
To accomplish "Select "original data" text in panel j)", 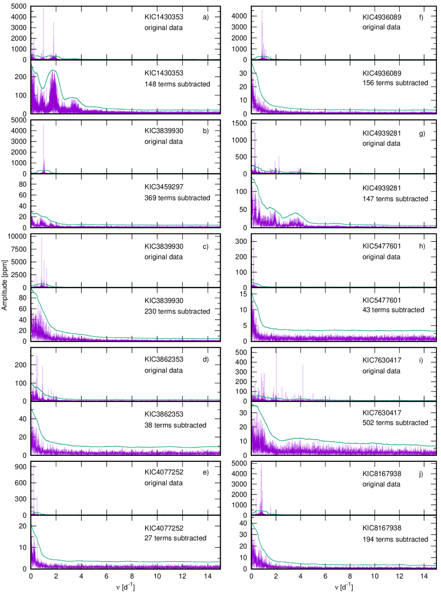I will pyautogui.click(x=381, y=484).
